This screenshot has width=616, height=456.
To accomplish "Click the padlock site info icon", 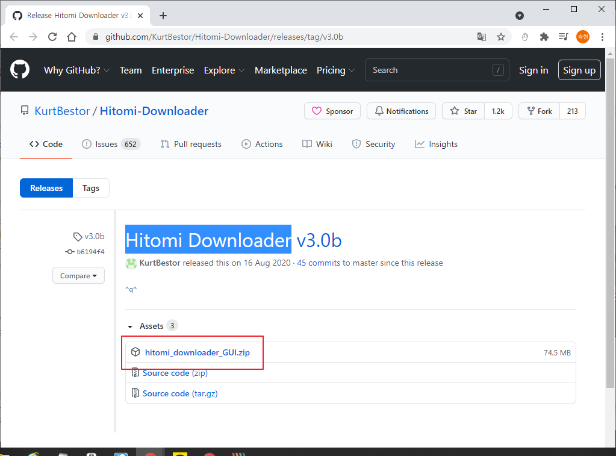I will tap(95, 37).
